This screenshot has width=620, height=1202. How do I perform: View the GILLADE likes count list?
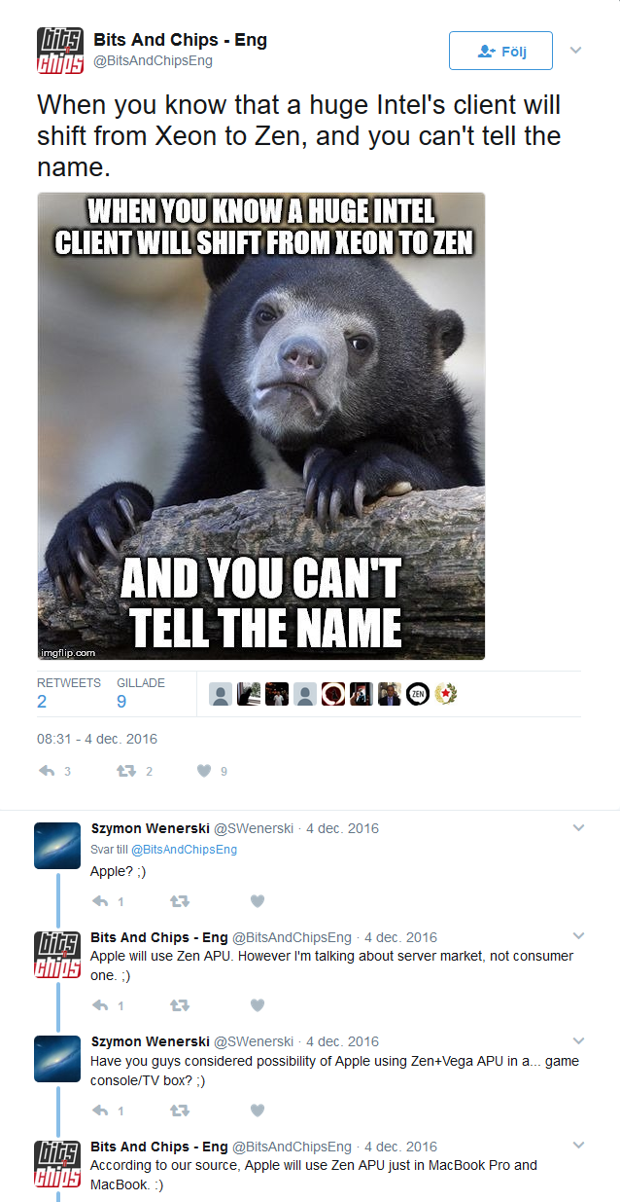tap(141, 692)
